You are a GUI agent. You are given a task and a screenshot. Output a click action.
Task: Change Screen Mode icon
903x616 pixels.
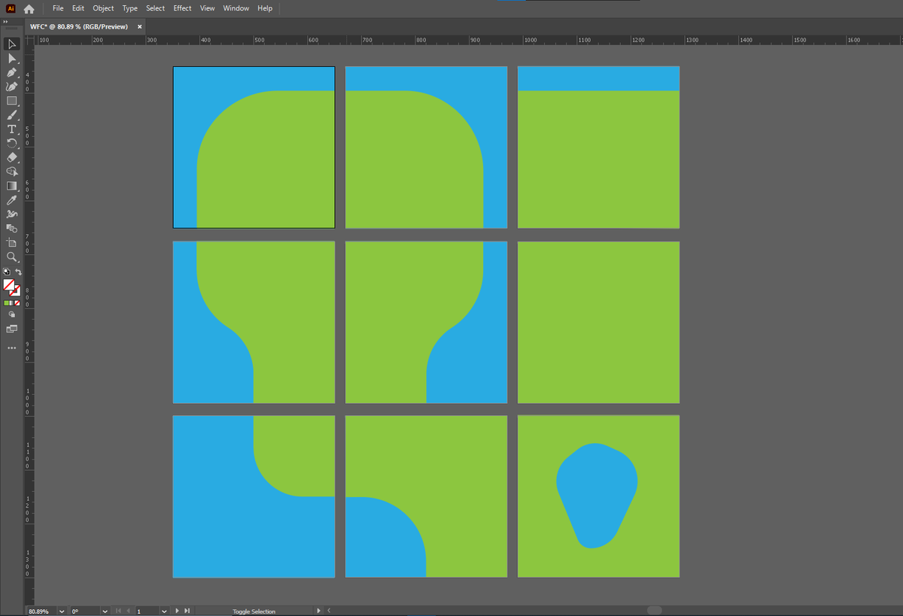(11, 329)
